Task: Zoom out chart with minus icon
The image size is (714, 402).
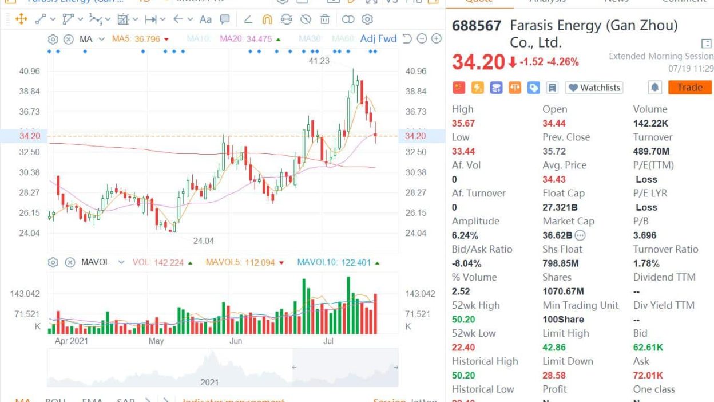Action: (x=422, y=39)
